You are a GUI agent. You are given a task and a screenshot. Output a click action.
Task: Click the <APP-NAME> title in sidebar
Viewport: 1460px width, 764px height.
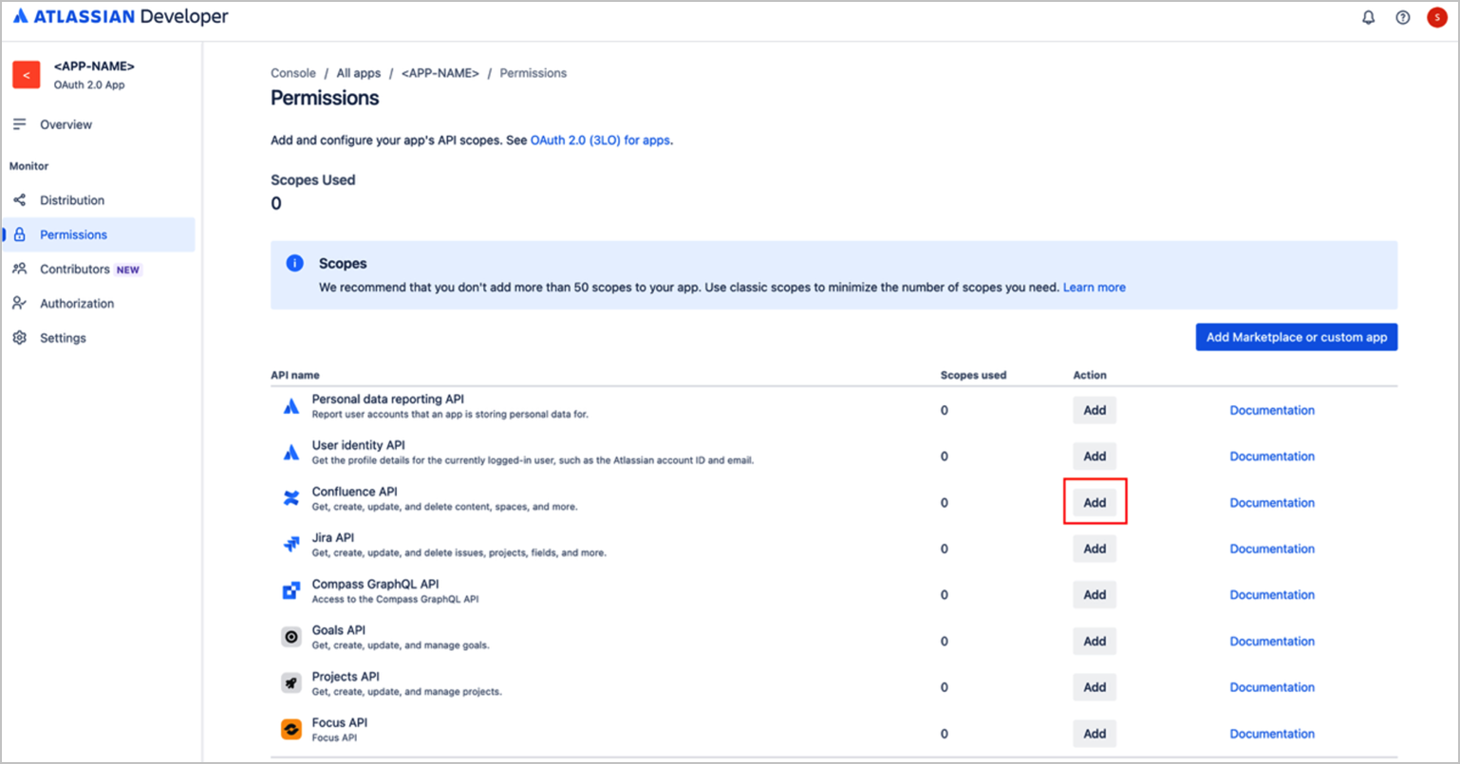click(x=94, y=66)
